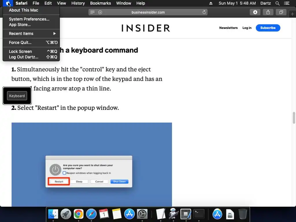296x222 pixels.
Task: Click the shut down dialog screenshot image
Action: click(92, 164)
